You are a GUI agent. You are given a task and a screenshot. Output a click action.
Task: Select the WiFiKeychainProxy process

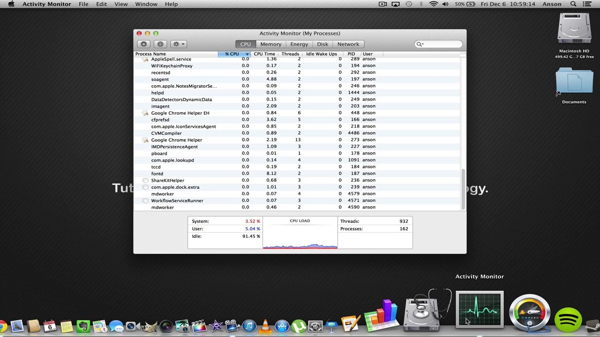coord(297,66)
